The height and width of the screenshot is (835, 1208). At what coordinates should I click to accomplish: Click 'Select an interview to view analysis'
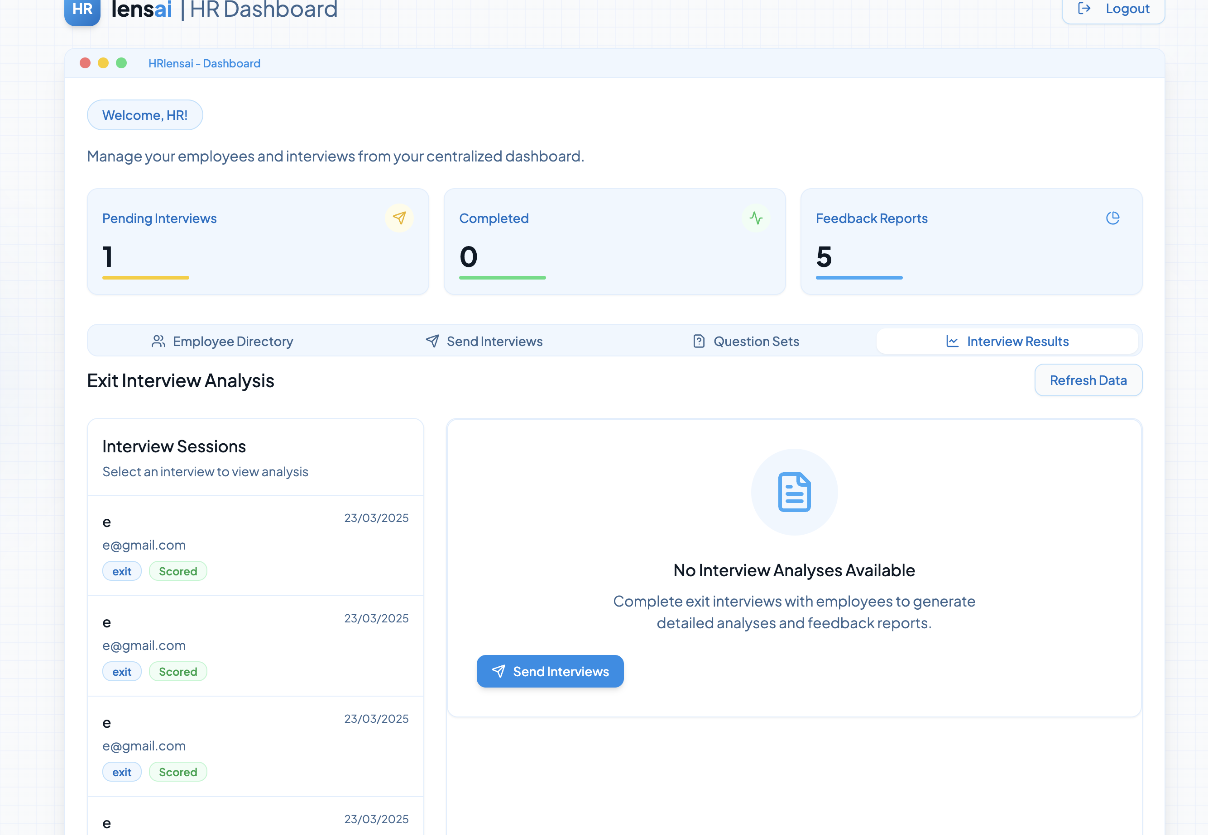coord(205,471)
